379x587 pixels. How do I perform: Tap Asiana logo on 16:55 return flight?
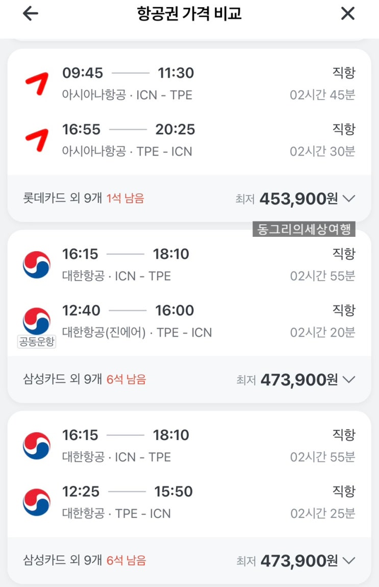[37, 139]
